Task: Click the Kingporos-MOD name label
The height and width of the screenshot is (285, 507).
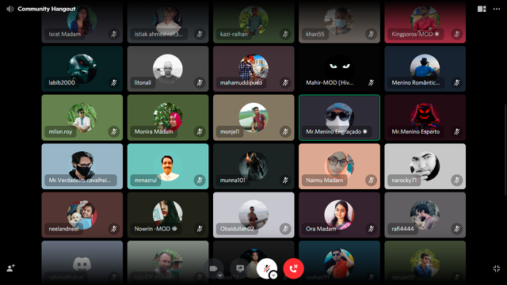Action: [x=415, y=34]
